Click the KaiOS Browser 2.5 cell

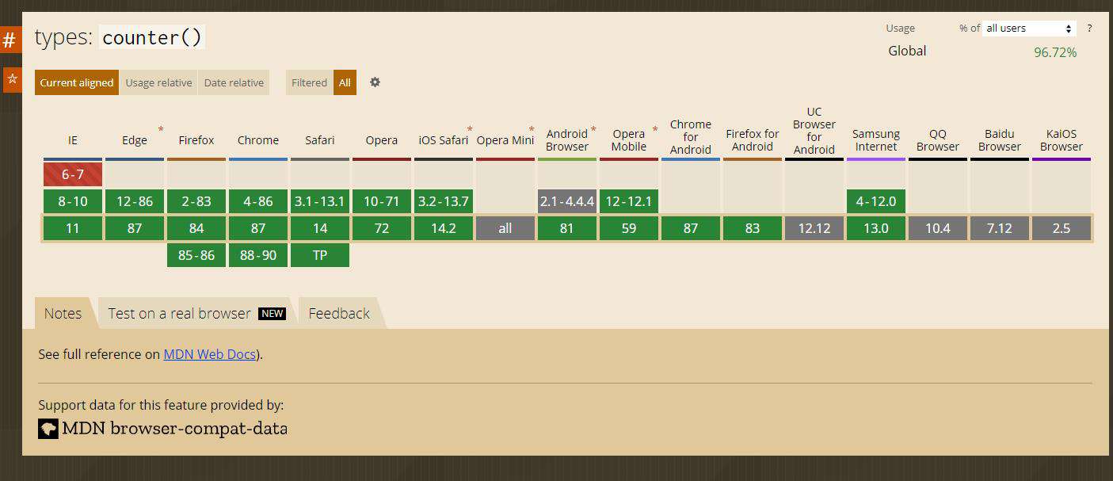(1062, 228)
